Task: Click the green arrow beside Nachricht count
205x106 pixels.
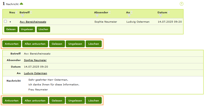Action: (x=21, y=4)
